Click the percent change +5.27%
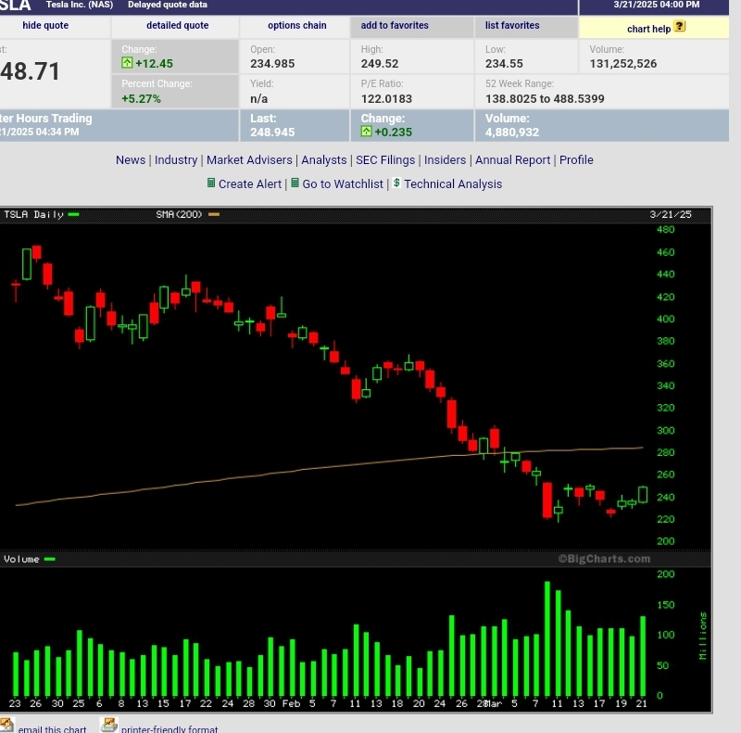 [141, 98]
